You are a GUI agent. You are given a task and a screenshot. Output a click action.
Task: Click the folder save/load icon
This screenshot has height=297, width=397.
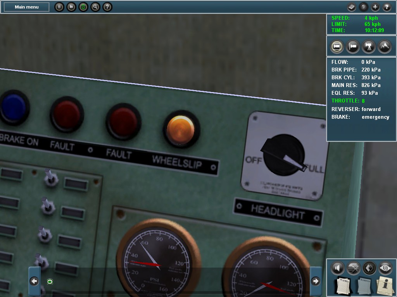71,7
